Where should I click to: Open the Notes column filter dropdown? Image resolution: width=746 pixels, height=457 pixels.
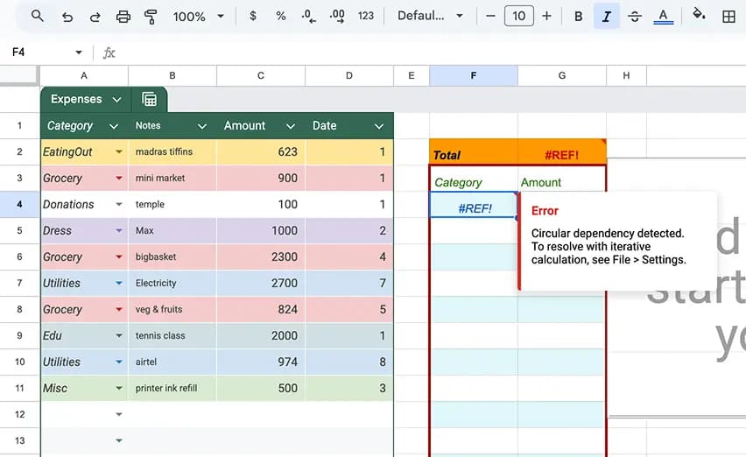[201, 126]
